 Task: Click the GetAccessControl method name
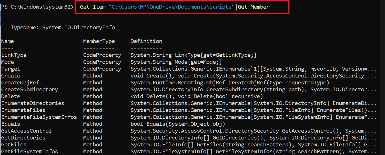point(26,131)
